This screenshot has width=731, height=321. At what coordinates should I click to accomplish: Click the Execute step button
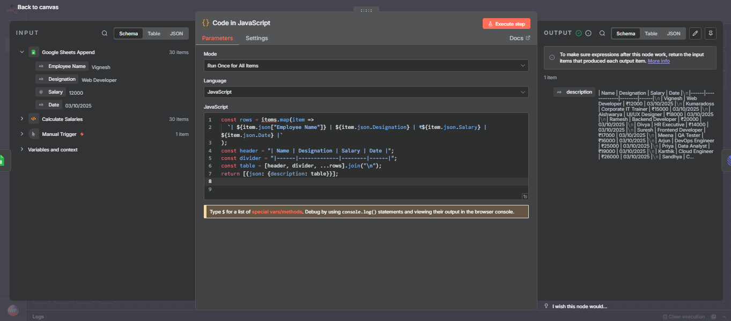click(x=506, y=23)
